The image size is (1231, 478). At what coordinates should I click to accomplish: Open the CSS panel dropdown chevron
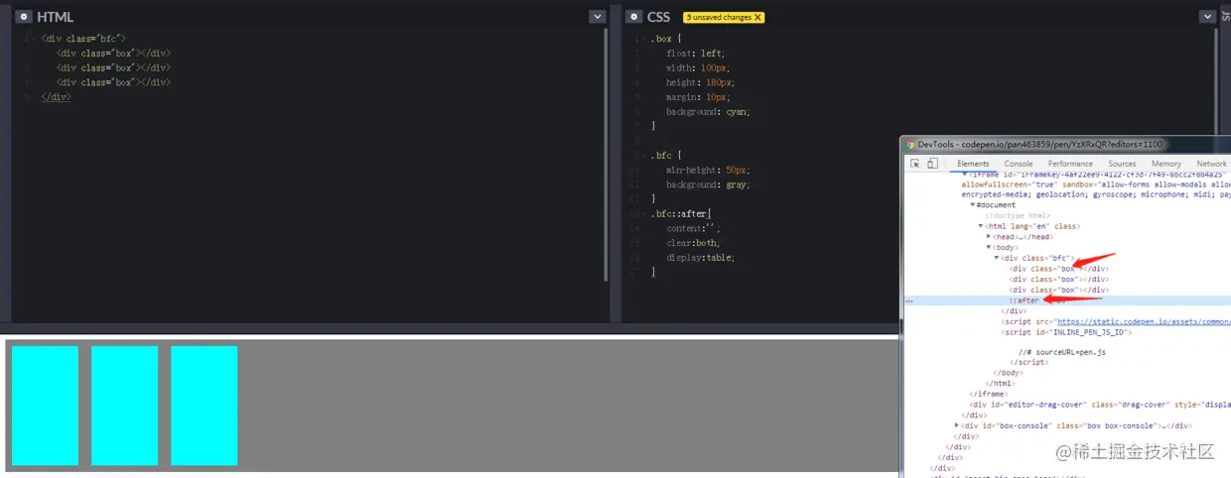[x=1207, y=17]
